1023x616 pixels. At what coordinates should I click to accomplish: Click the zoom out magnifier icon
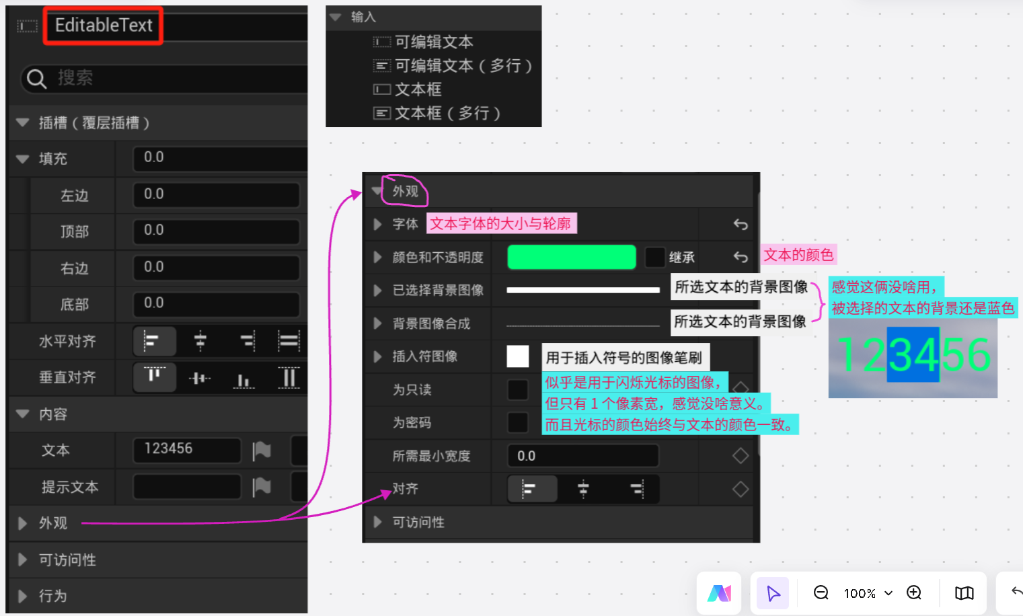pos(821,593)
